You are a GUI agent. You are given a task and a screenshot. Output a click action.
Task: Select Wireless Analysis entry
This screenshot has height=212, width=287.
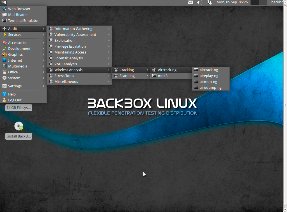click(79, 70)
